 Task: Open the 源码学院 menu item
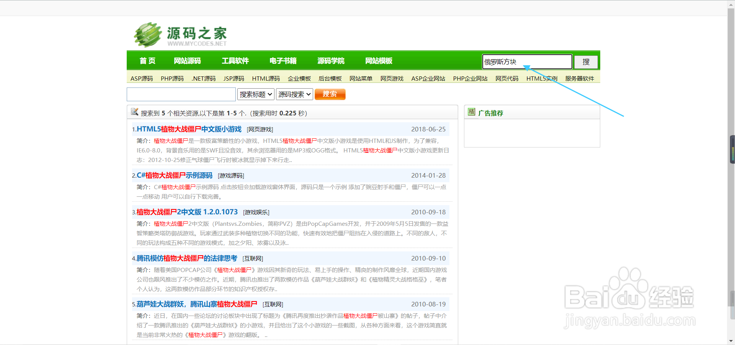point(331,61)
